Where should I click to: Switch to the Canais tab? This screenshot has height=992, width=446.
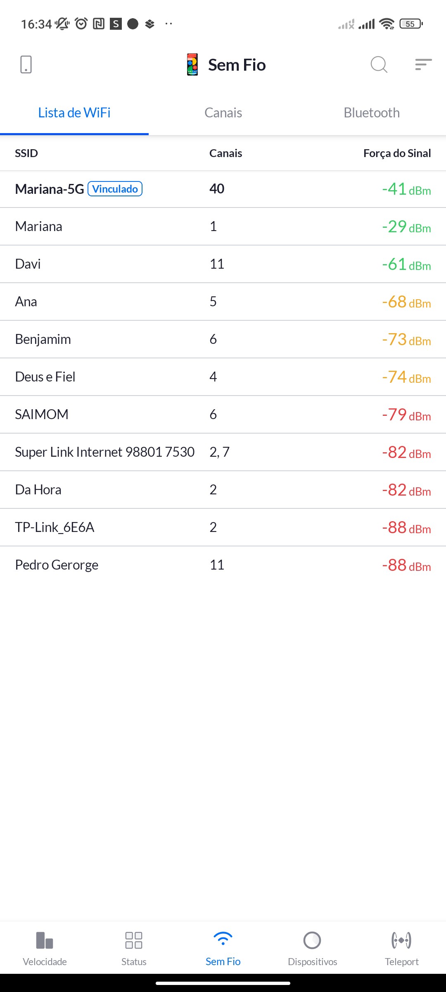223,113
